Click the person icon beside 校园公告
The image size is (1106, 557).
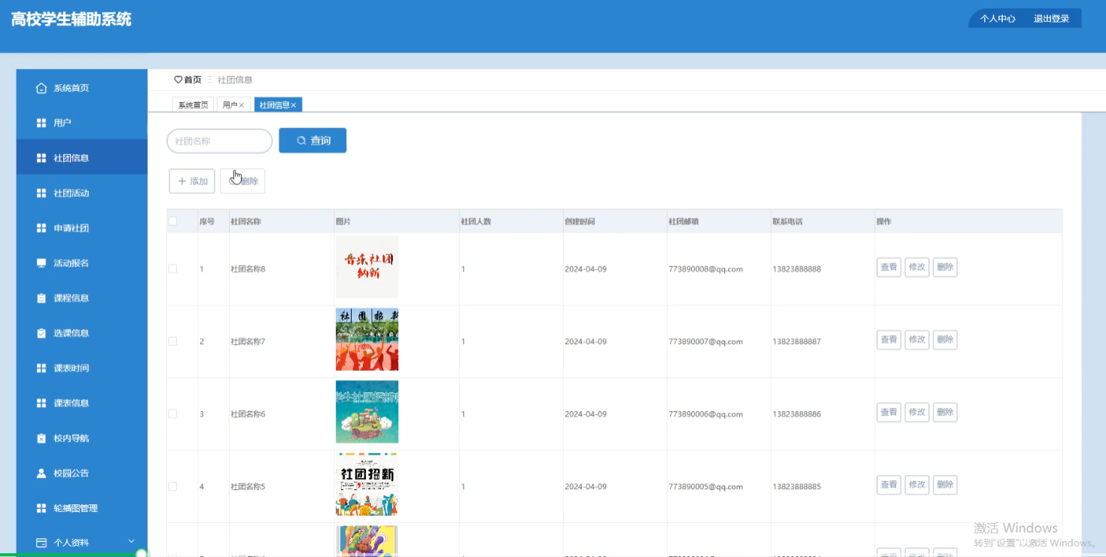41,473
